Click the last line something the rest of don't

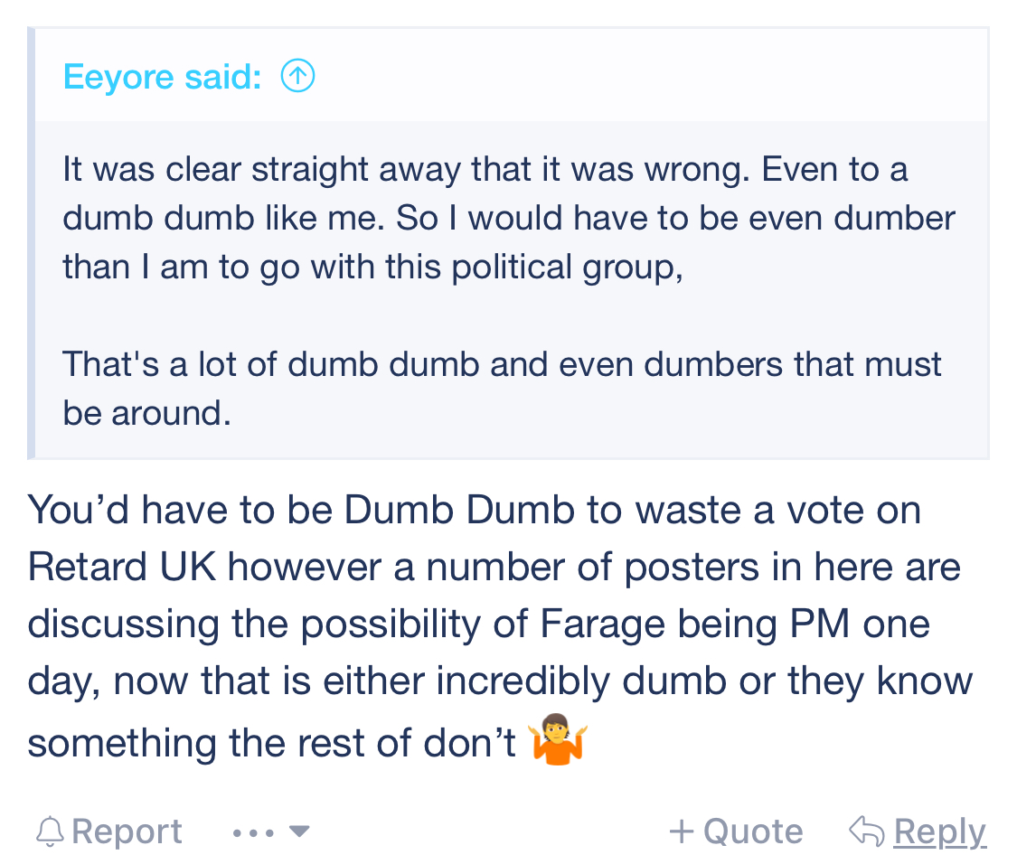coord(271,743)
